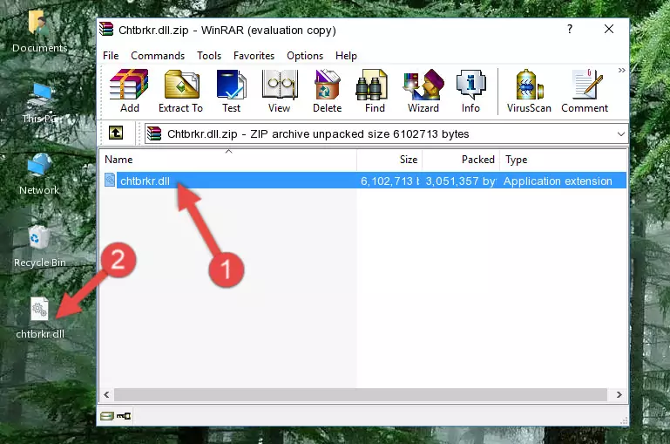Viewport: 670px width, 444px height.
Task: Run the Test archive tool
Action: point(231,91)
